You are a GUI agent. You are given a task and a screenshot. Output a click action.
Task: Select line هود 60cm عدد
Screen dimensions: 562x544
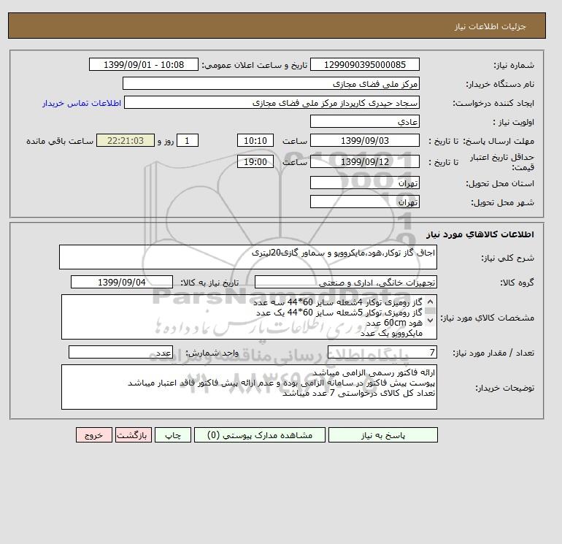click(x=394, y=323)
